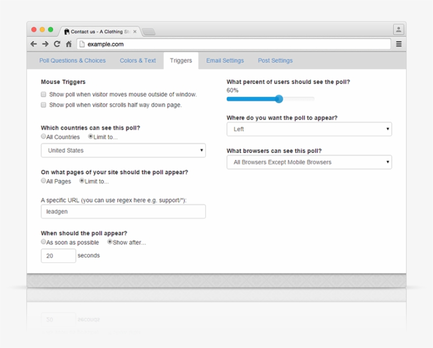Image resolution: width=433 pixels, height=348 pixels.
Task: Click the favicon on the Contact us tab
Action: coord(67,31)
